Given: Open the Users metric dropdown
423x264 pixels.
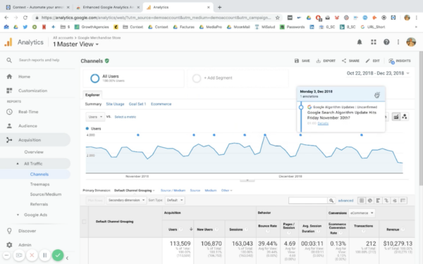Looking at the screenshot, I should pos(95,117).
